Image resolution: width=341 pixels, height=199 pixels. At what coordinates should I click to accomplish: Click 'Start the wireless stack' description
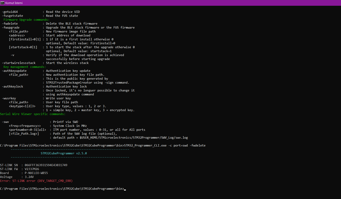(x=67, y=63)
